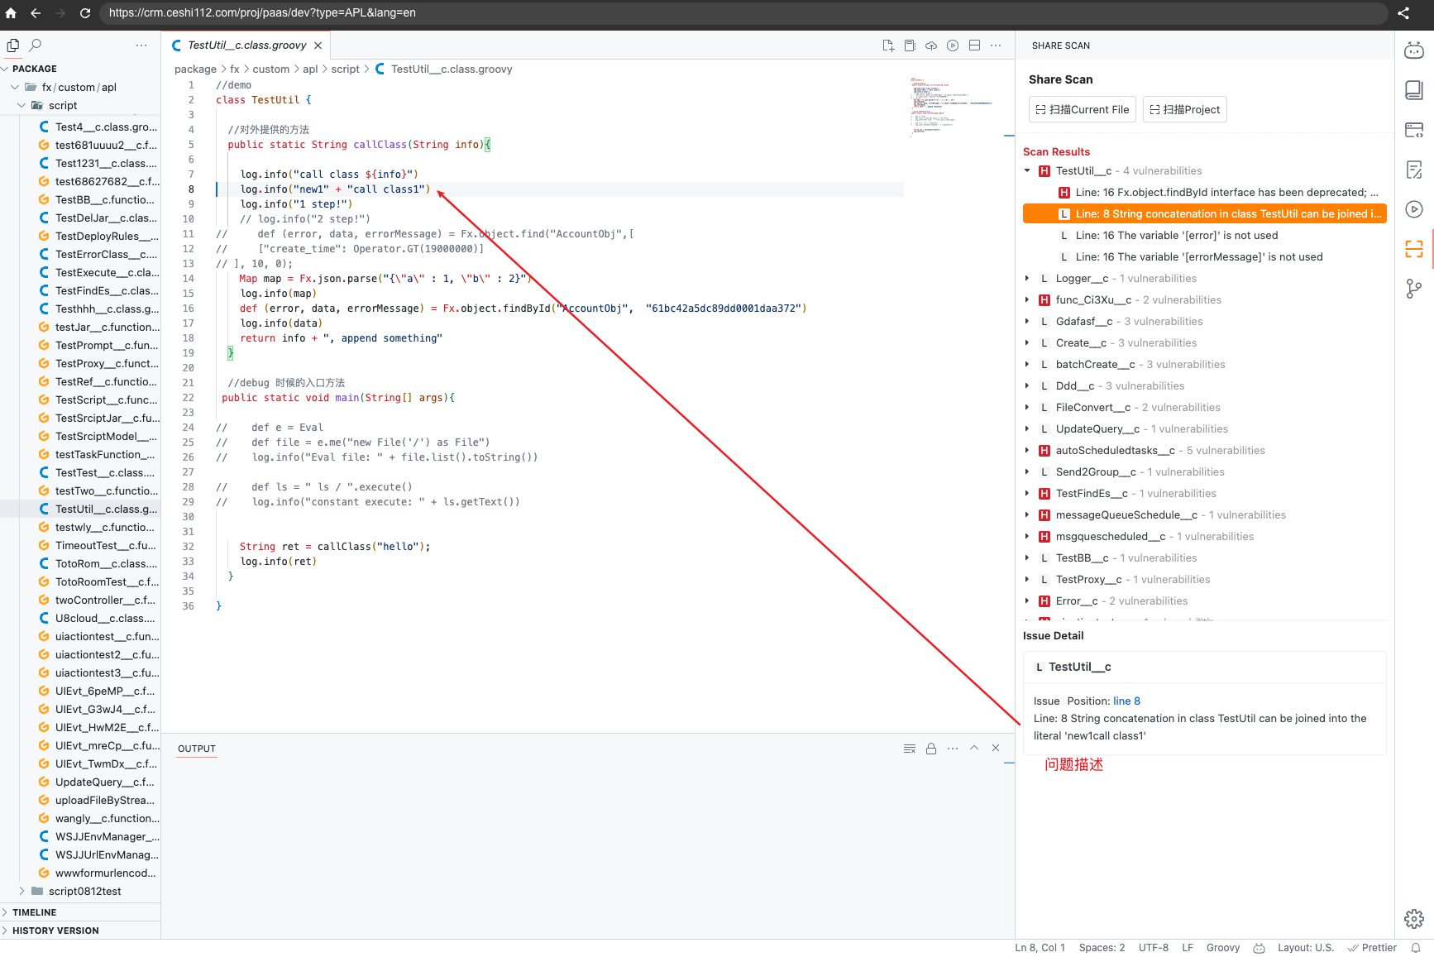Expand the TIMELINE section

[34, 912]
